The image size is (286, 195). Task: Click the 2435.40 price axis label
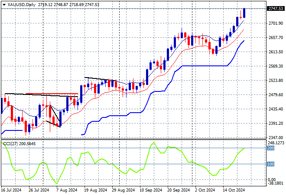pos(274,109)
